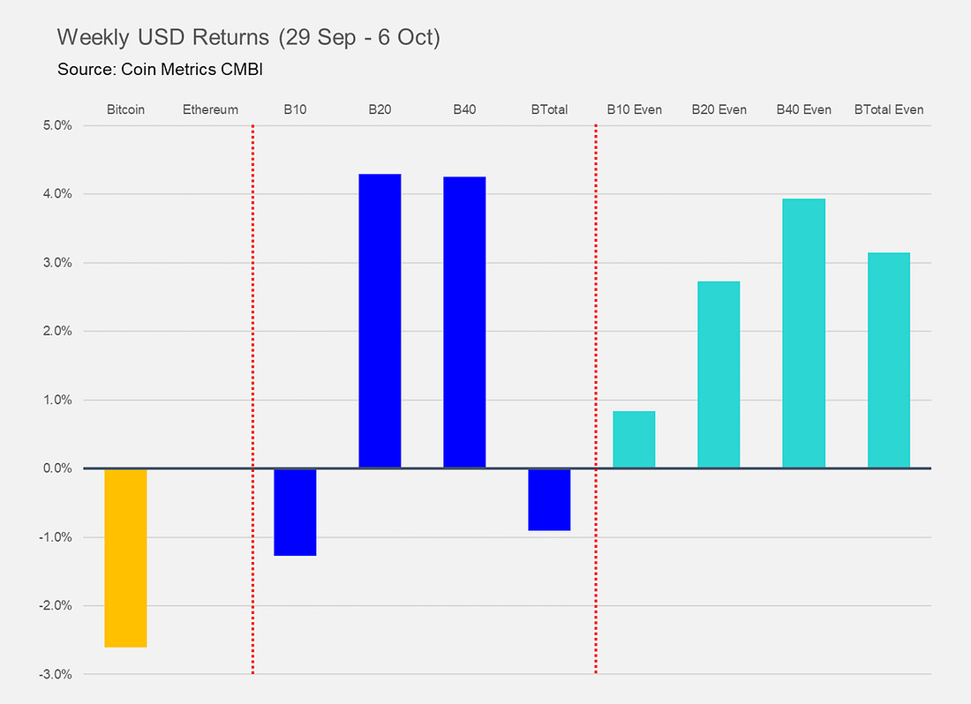Click the Ethereum column label
The height and width of the screenshot is (704, 971).
[x=211, y=109]
